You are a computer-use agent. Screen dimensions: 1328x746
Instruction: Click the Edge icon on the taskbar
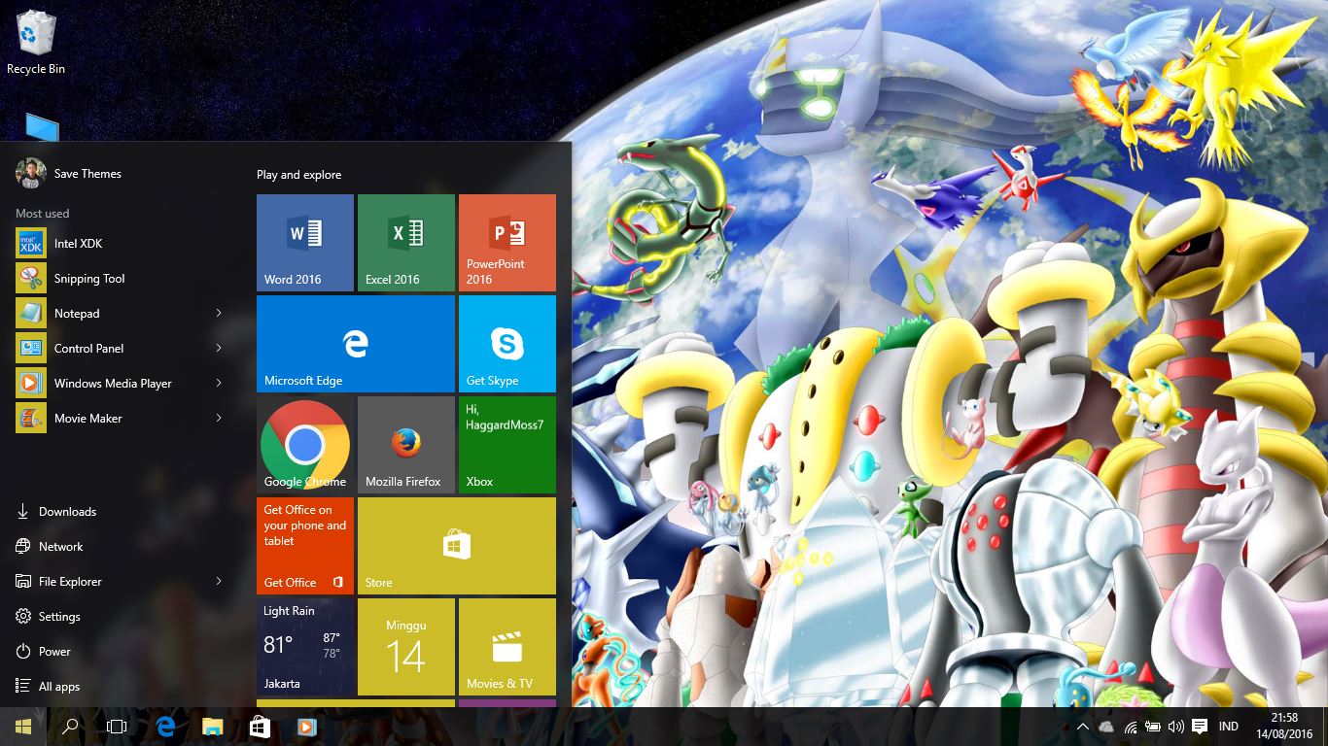point(165,727)
